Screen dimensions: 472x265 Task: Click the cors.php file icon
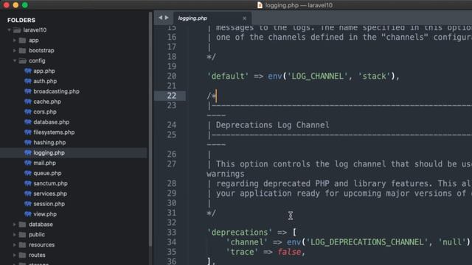28,112
